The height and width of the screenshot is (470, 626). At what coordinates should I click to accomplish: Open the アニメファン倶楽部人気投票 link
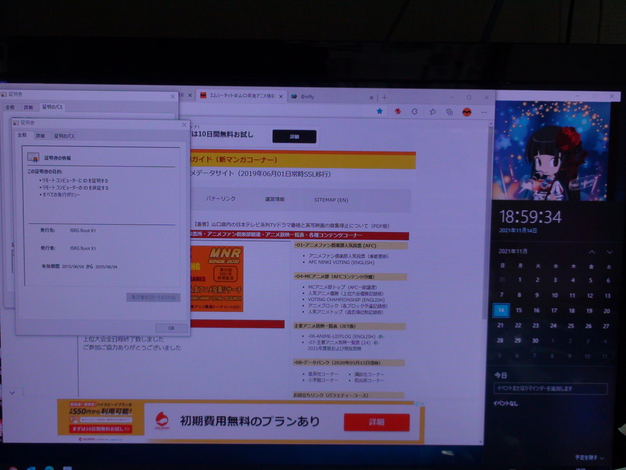coord(348,256)
